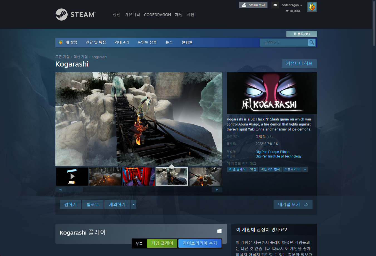
Task: Click the 액션 어드벤처 tag
Action: 270,169
